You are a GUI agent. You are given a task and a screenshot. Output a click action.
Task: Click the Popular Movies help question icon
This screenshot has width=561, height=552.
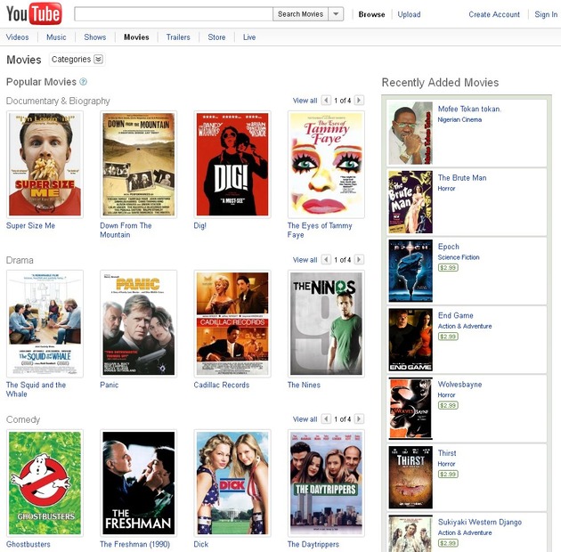coord(83,82)
